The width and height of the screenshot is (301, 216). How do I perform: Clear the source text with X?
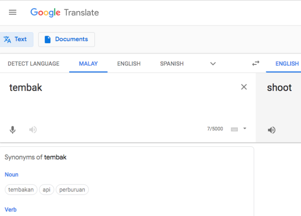tap(244, 87)
